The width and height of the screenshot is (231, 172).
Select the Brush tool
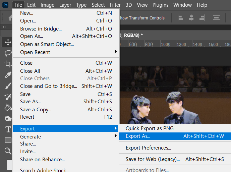(x=8, y=85)
